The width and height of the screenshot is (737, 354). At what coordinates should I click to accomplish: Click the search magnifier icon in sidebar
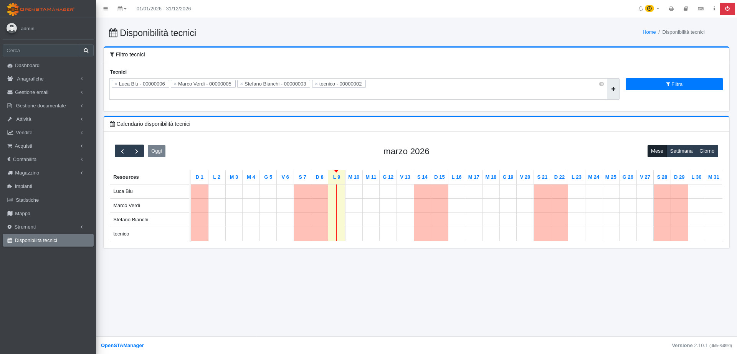[86, 51]
